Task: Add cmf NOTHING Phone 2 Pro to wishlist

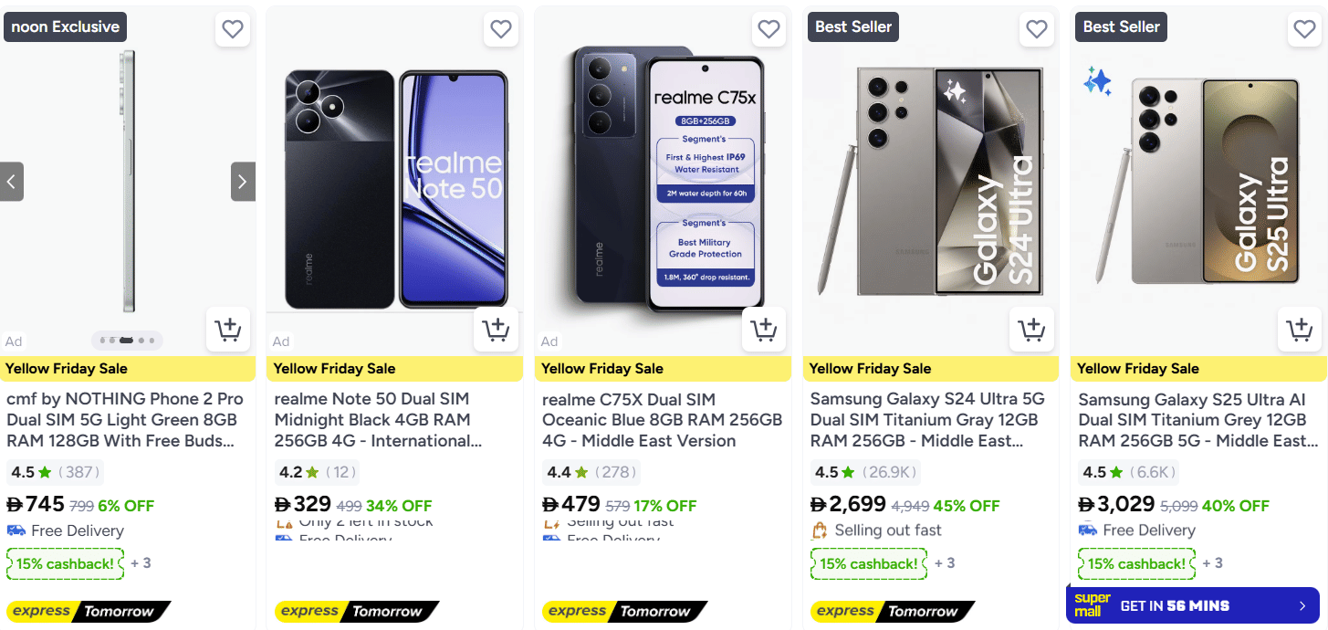Action: (233, 29)
